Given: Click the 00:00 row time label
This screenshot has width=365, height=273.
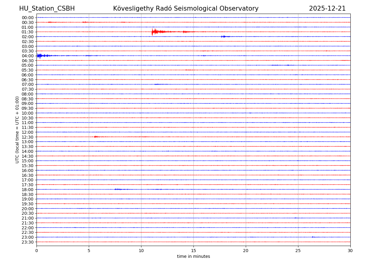Looking at the screenshot, I should [27, 18].
